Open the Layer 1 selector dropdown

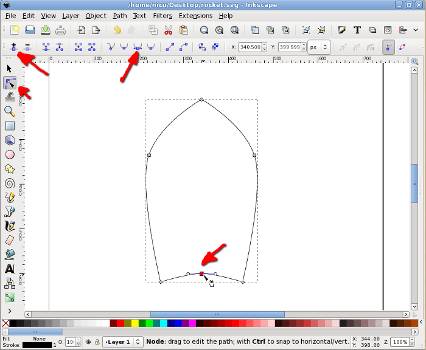[123, 342]
